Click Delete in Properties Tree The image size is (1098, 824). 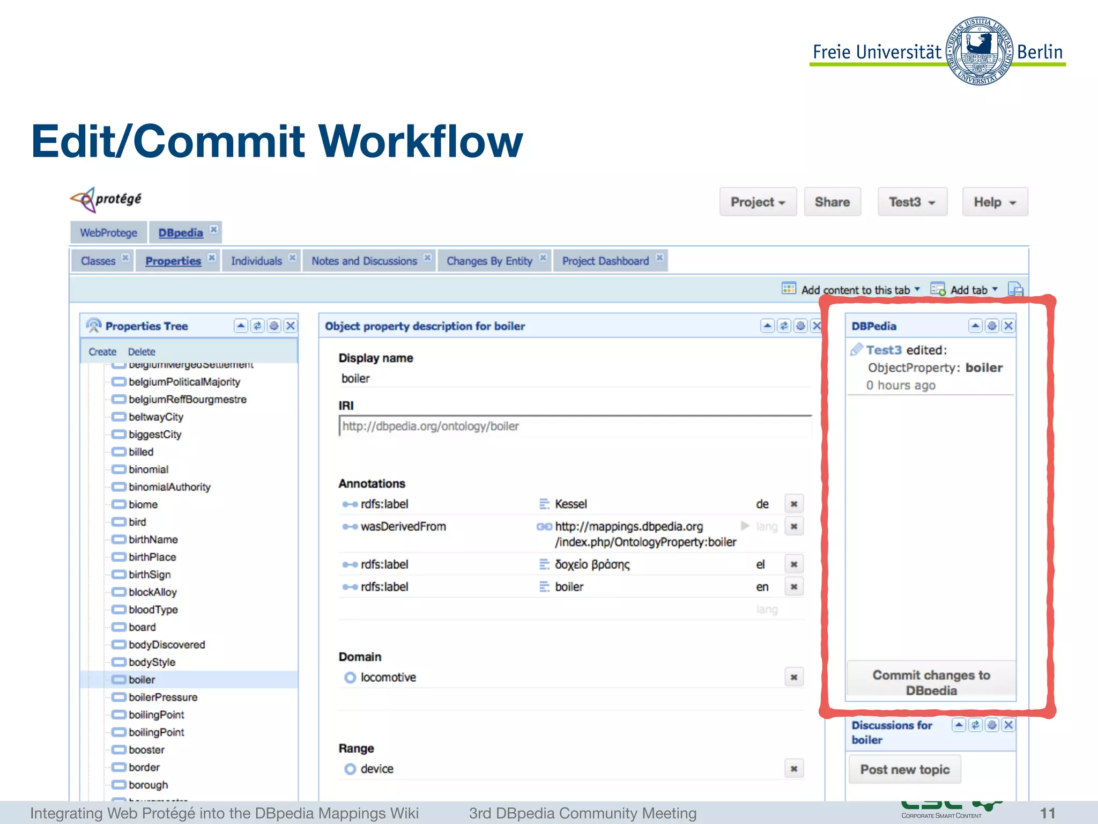coord(142,352)
